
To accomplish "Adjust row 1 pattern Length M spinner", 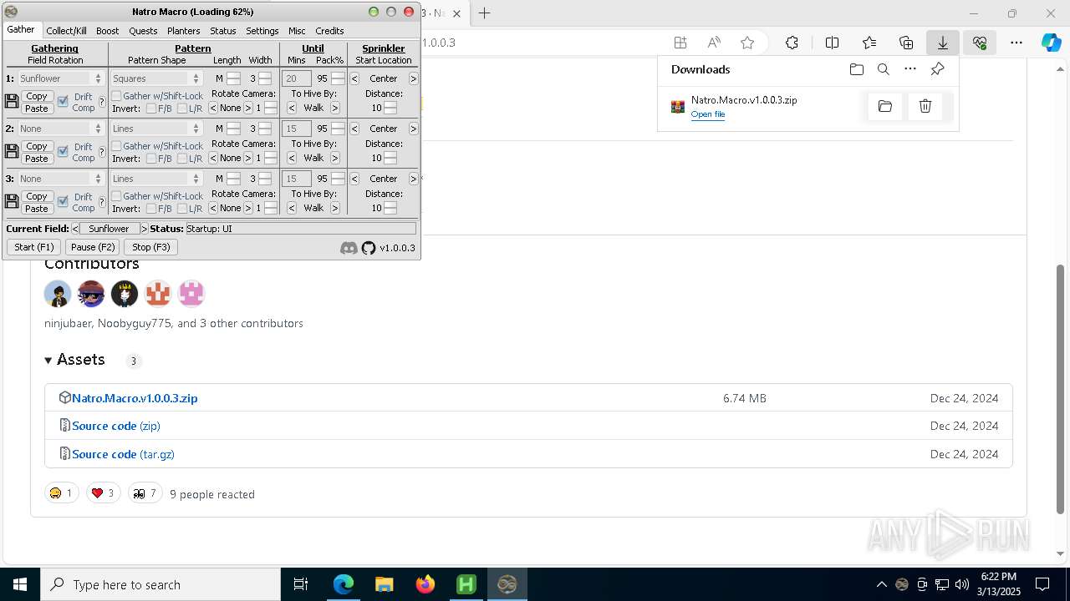I will tap(234, 78).
